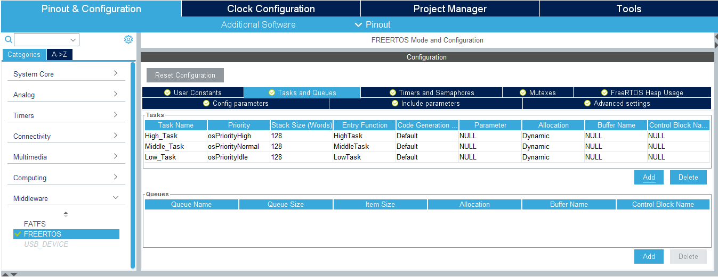Click HighTask entry function cell
The width and height of the screenshot is (718, 277).
[x=365, y=136]
